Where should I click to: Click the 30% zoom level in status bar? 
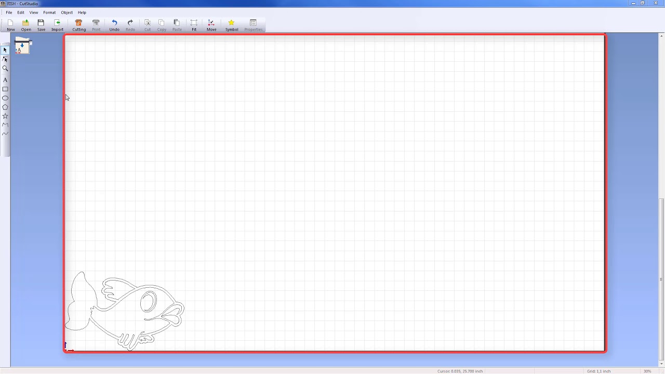coord(647,371)
